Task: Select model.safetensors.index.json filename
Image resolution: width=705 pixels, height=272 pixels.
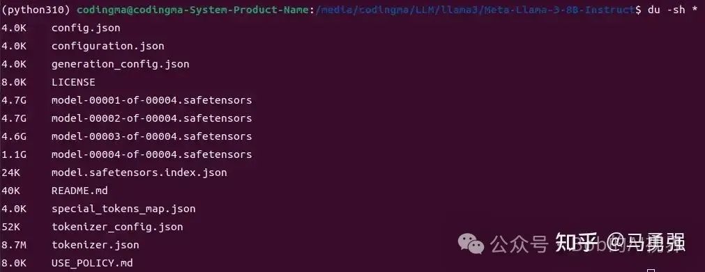Action: coord(139,173)
